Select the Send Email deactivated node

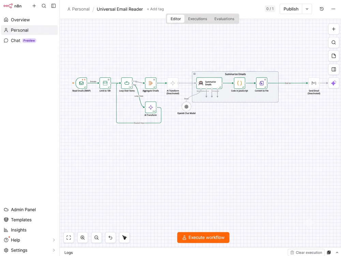[x=314, y=83]
